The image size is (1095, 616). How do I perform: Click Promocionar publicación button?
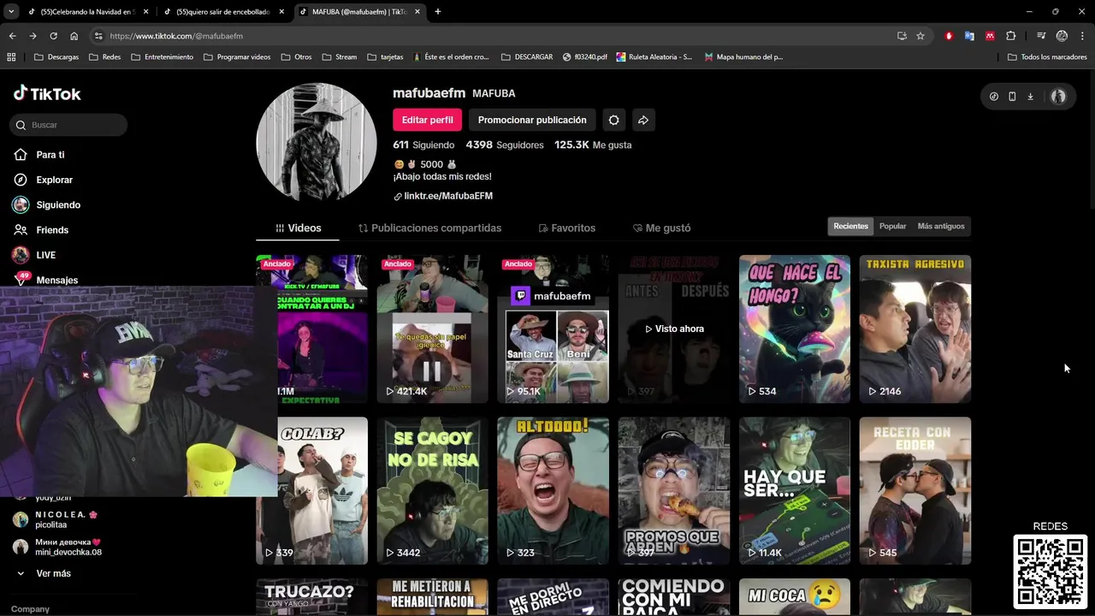(532, 120)
